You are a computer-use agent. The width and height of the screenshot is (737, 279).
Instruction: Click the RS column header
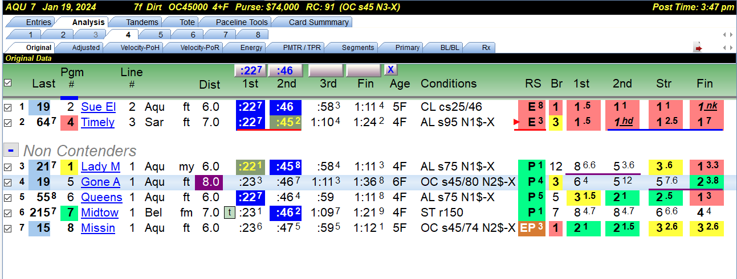click(x=534, y=84)
